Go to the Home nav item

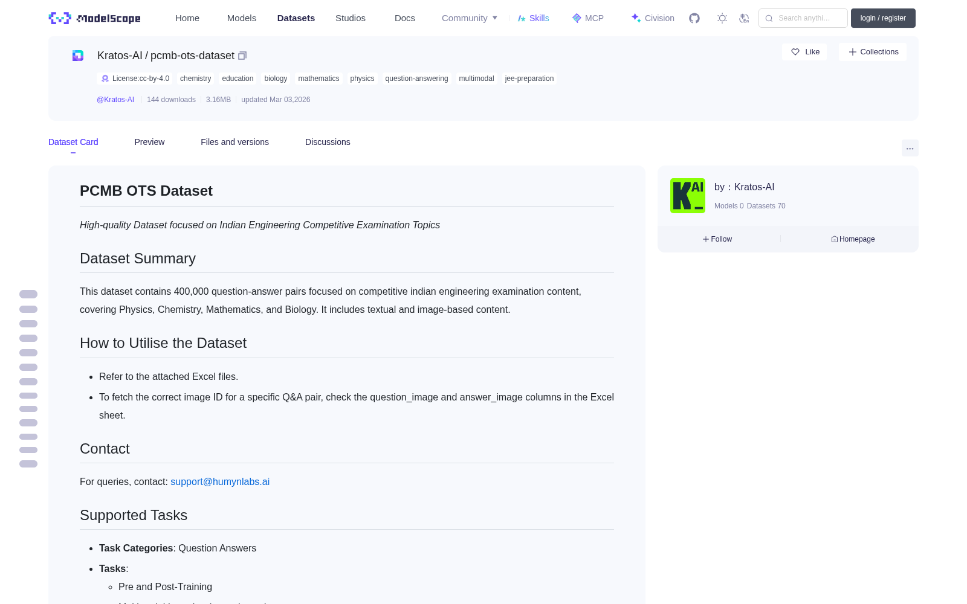point(187,18)
